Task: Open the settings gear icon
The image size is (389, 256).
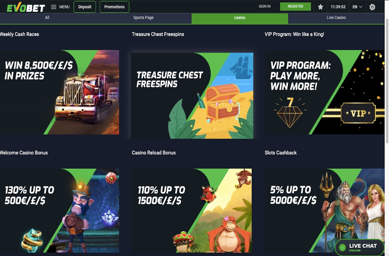Action: (372, 7)
